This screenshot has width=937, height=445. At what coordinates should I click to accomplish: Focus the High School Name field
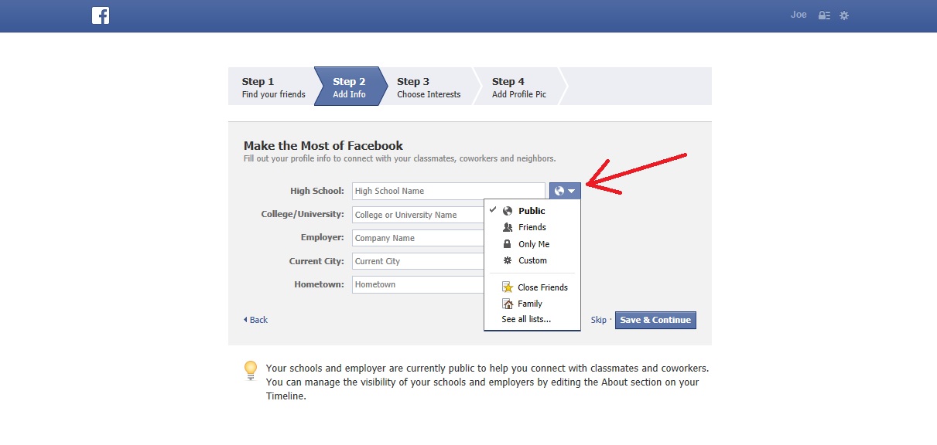[449, 191]
